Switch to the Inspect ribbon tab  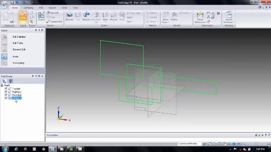click(x=52, y=8)
